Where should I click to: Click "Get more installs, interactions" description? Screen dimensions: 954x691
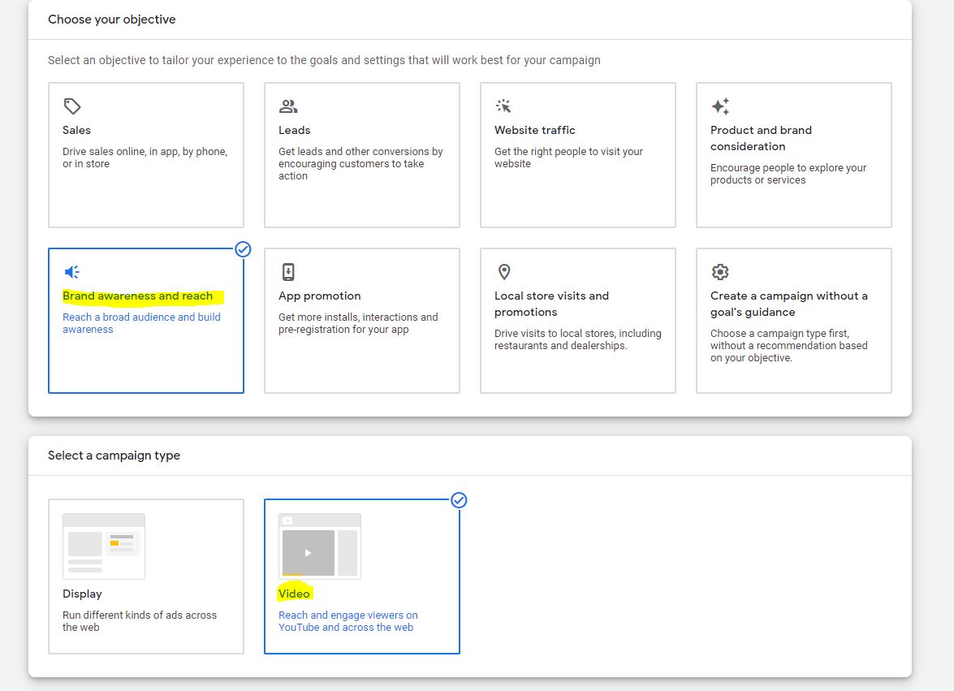(x=358, y=323)
